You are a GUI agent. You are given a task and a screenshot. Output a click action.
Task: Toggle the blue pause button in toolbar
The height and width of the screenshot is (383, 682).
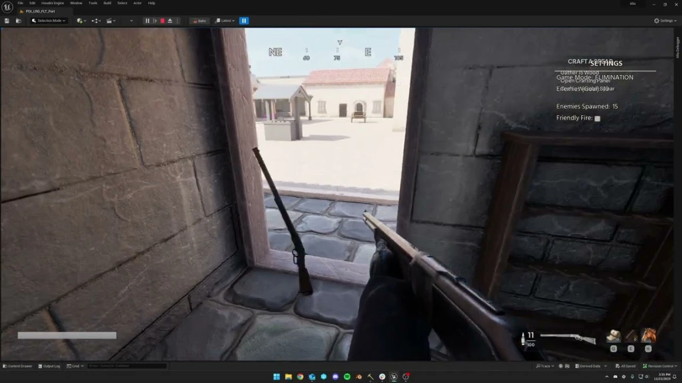[x=244, y=21]
